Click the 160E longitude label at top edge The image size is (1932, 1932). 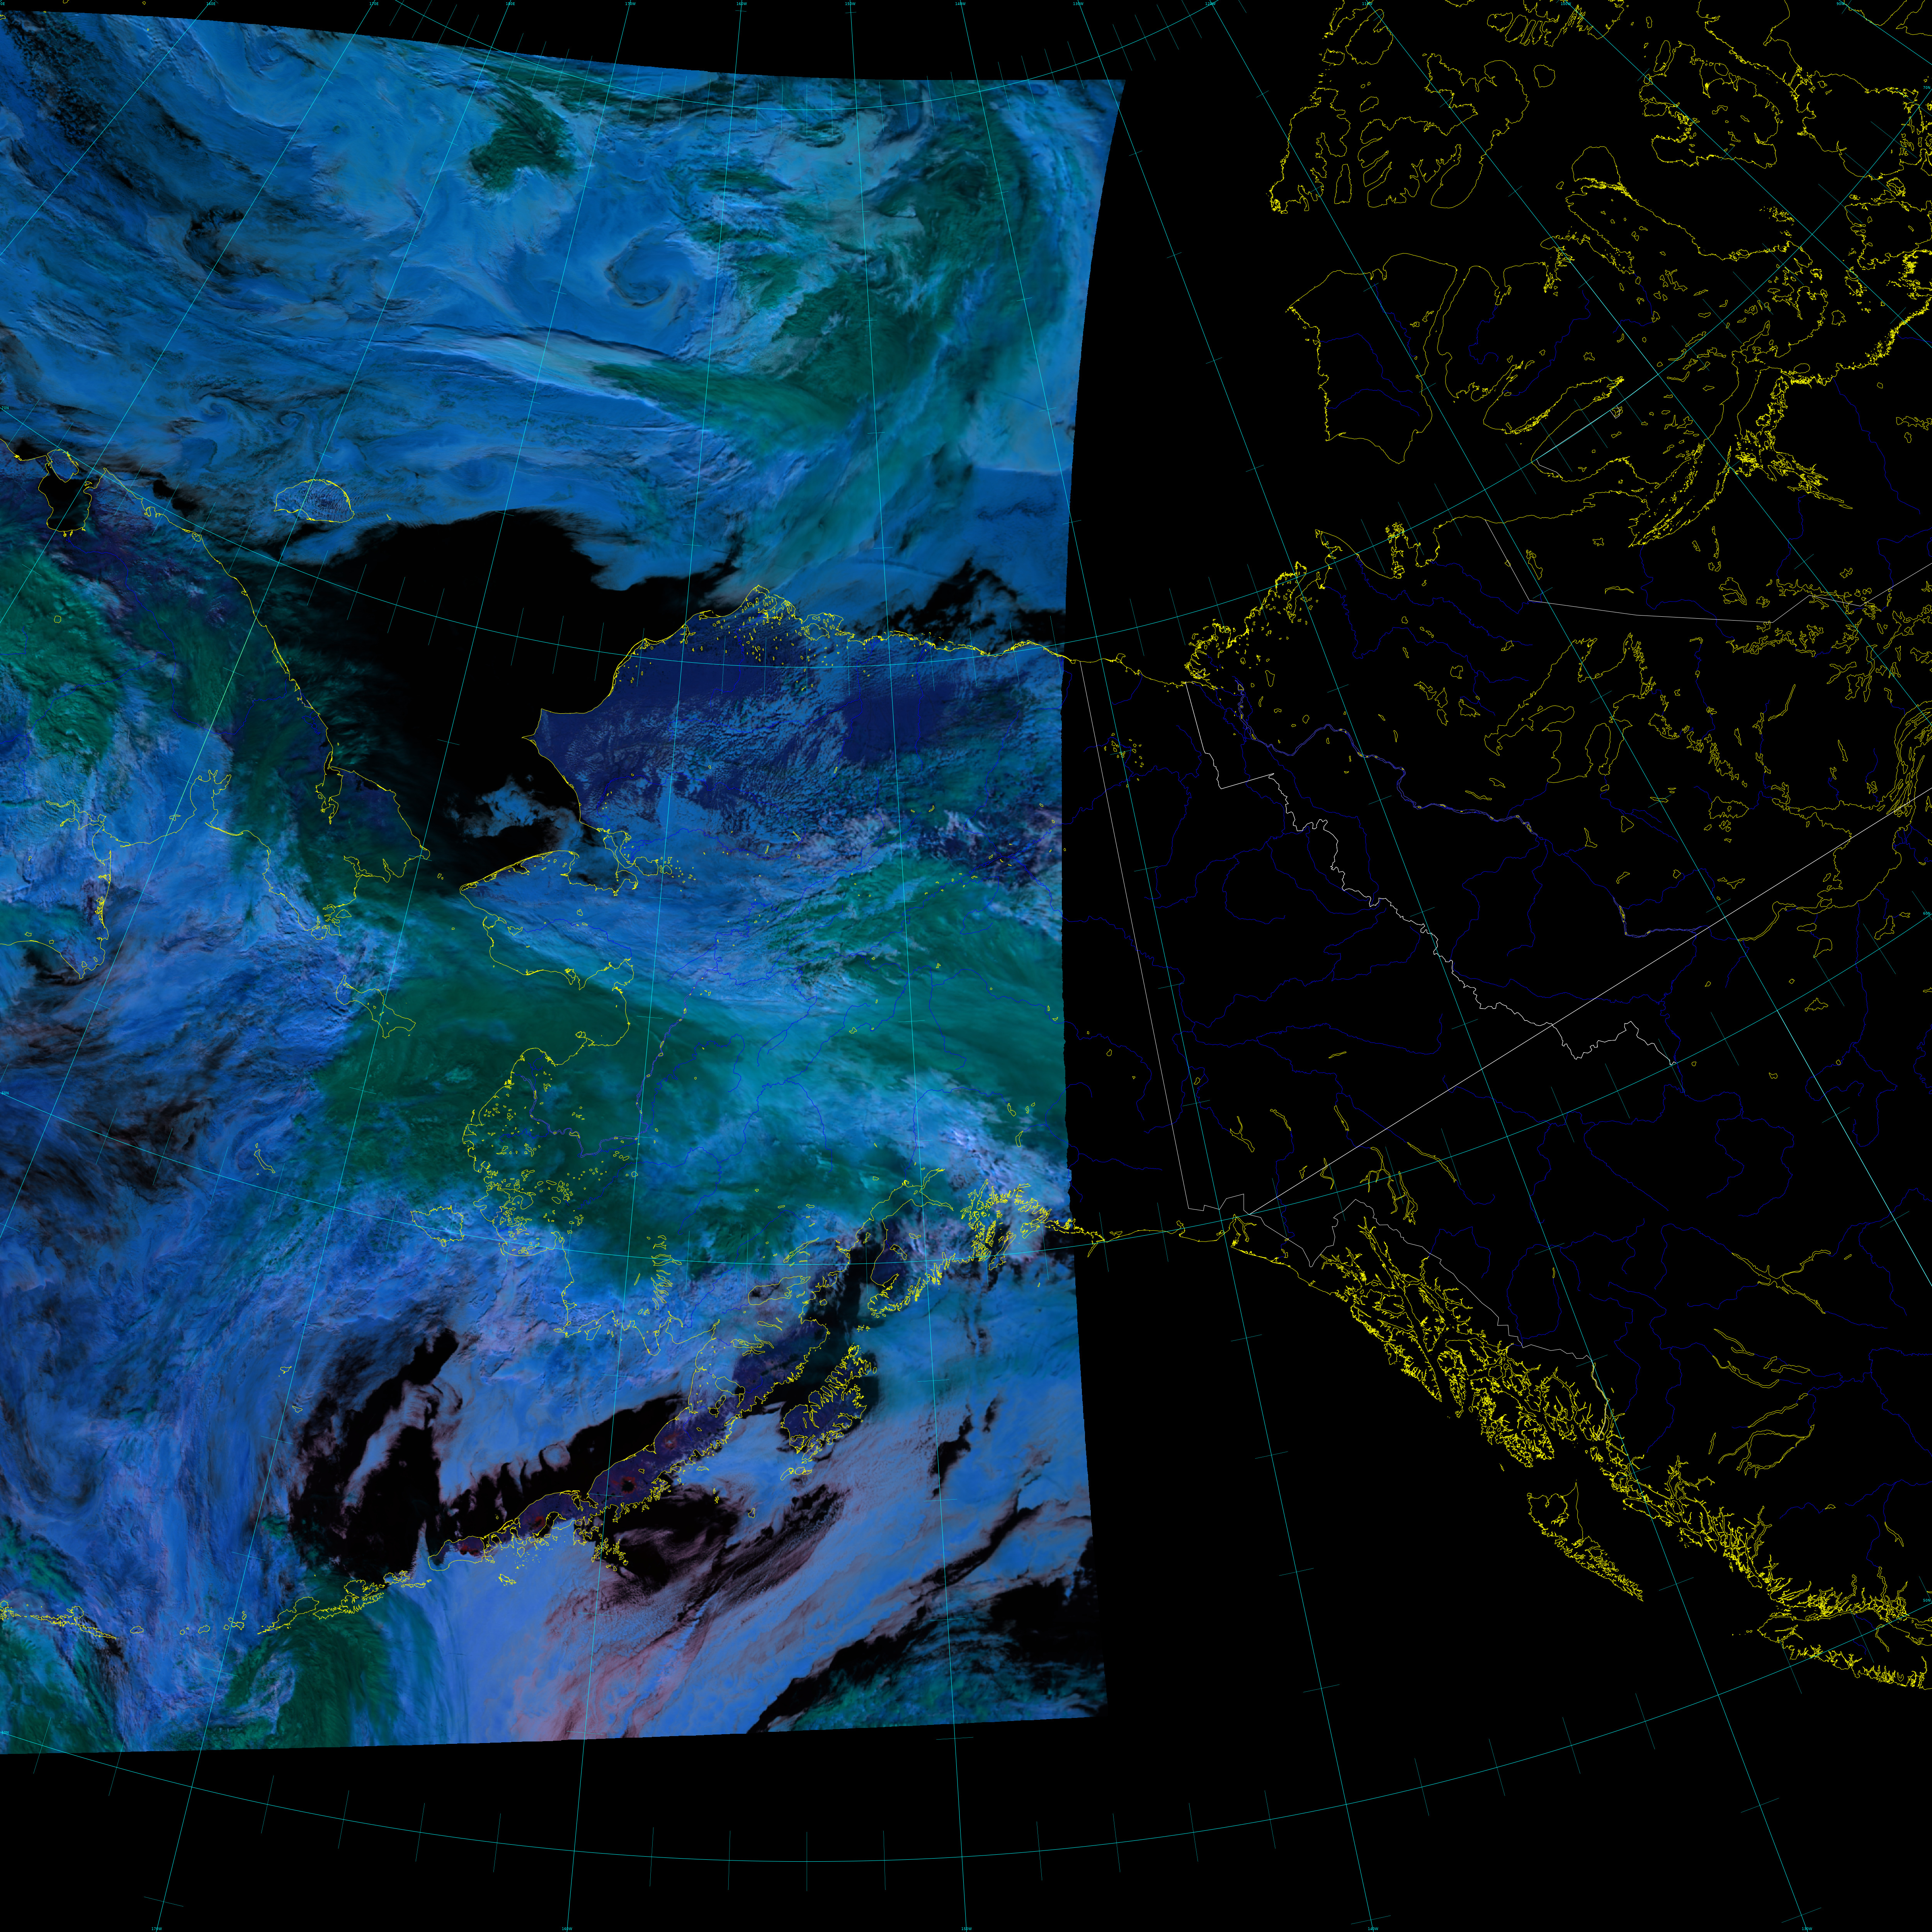click(x=211, y=4)
